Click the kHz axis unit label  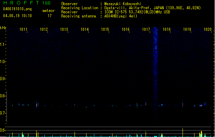[3, 28]
